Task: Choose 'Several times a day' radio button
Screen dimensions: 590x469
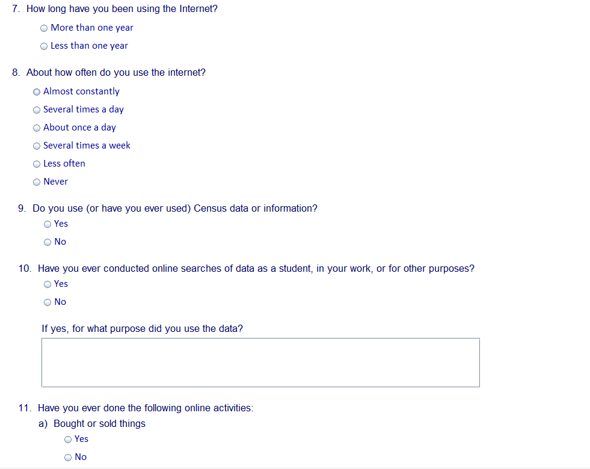Action: point(37,110)
